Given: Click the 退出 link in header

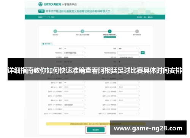Looking at the screenshot, I should [145, 17].
